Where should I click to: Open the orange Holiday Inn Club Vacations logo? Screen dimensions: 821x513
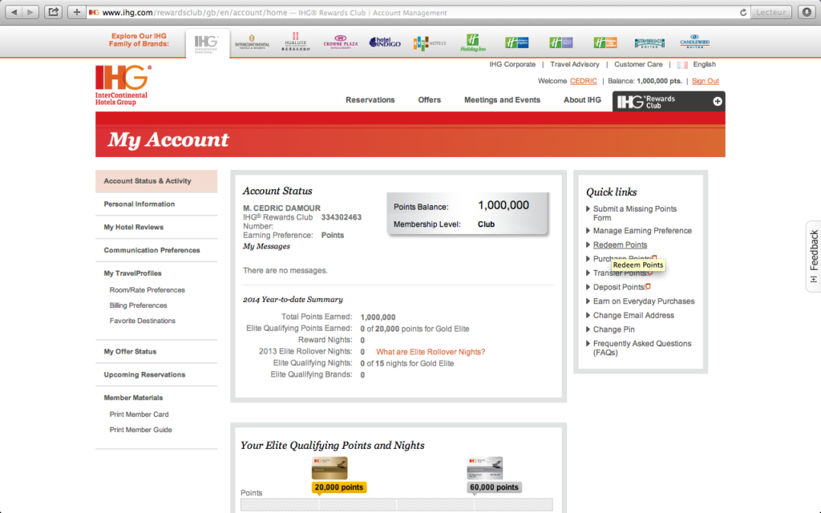tap(605, 42)
